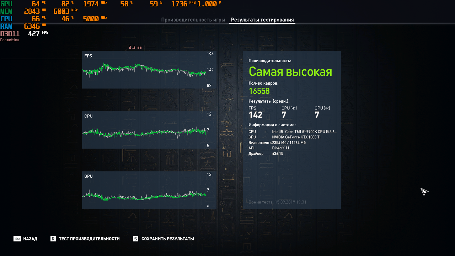This screenshot has width=455, height=256.
Task: Click the GPU frame-time graph
Action: click(x=149, y=190)
